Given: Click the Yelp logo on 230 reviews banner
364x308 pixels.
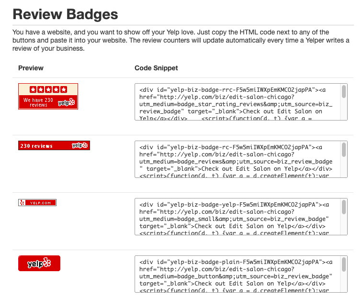Looking at the screenshot, I should (x=80, y=145).
